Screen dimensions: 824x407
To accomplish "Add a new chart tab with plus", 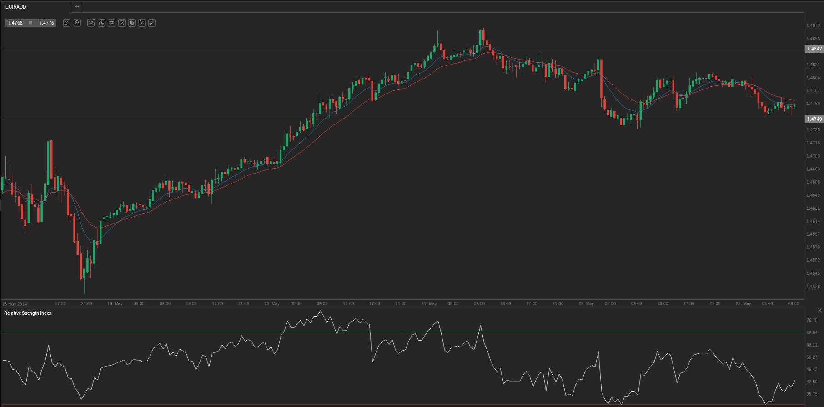I will pyautogui.click(x=77, y=7).
